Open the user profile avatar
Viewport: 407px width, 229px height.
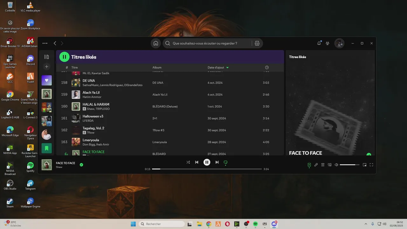339,43
